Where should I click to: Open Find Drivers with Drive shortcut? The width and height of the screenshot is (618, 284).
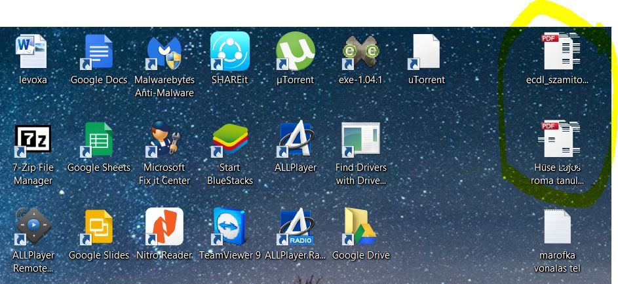[x=360, y=139]
